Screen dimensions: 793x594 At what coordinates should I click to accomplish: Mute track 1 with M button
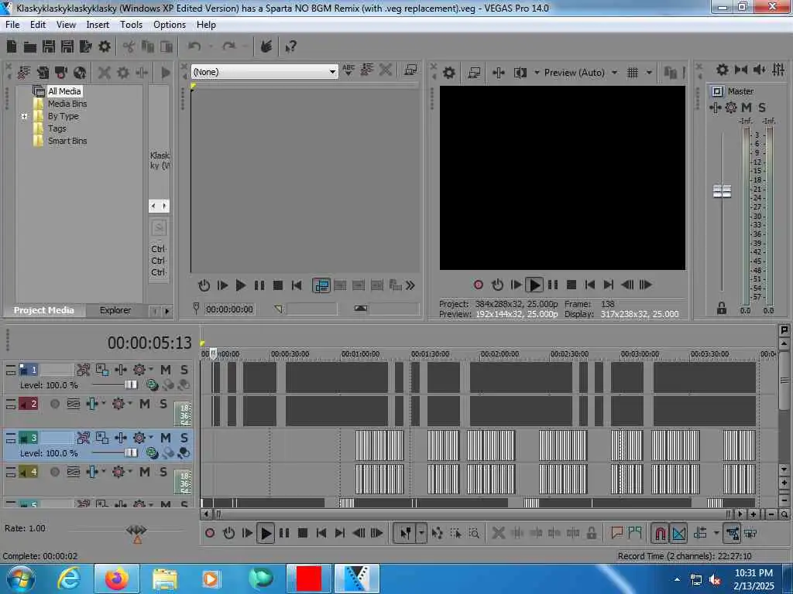[166, 370]
